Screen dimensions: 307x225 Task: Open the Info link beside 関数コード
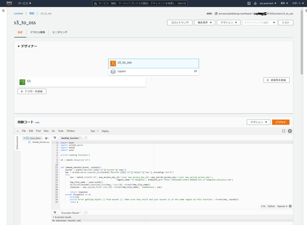[x=37, y=122]
